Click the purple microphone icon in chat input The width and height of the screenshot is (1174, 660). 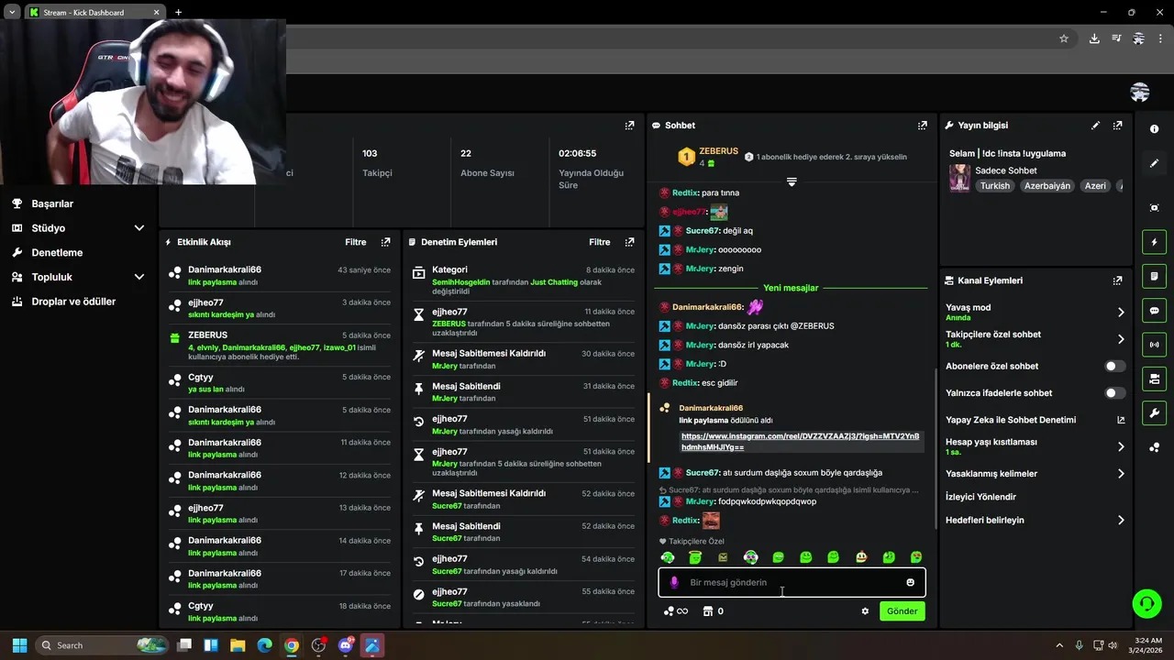coord(674,582)
